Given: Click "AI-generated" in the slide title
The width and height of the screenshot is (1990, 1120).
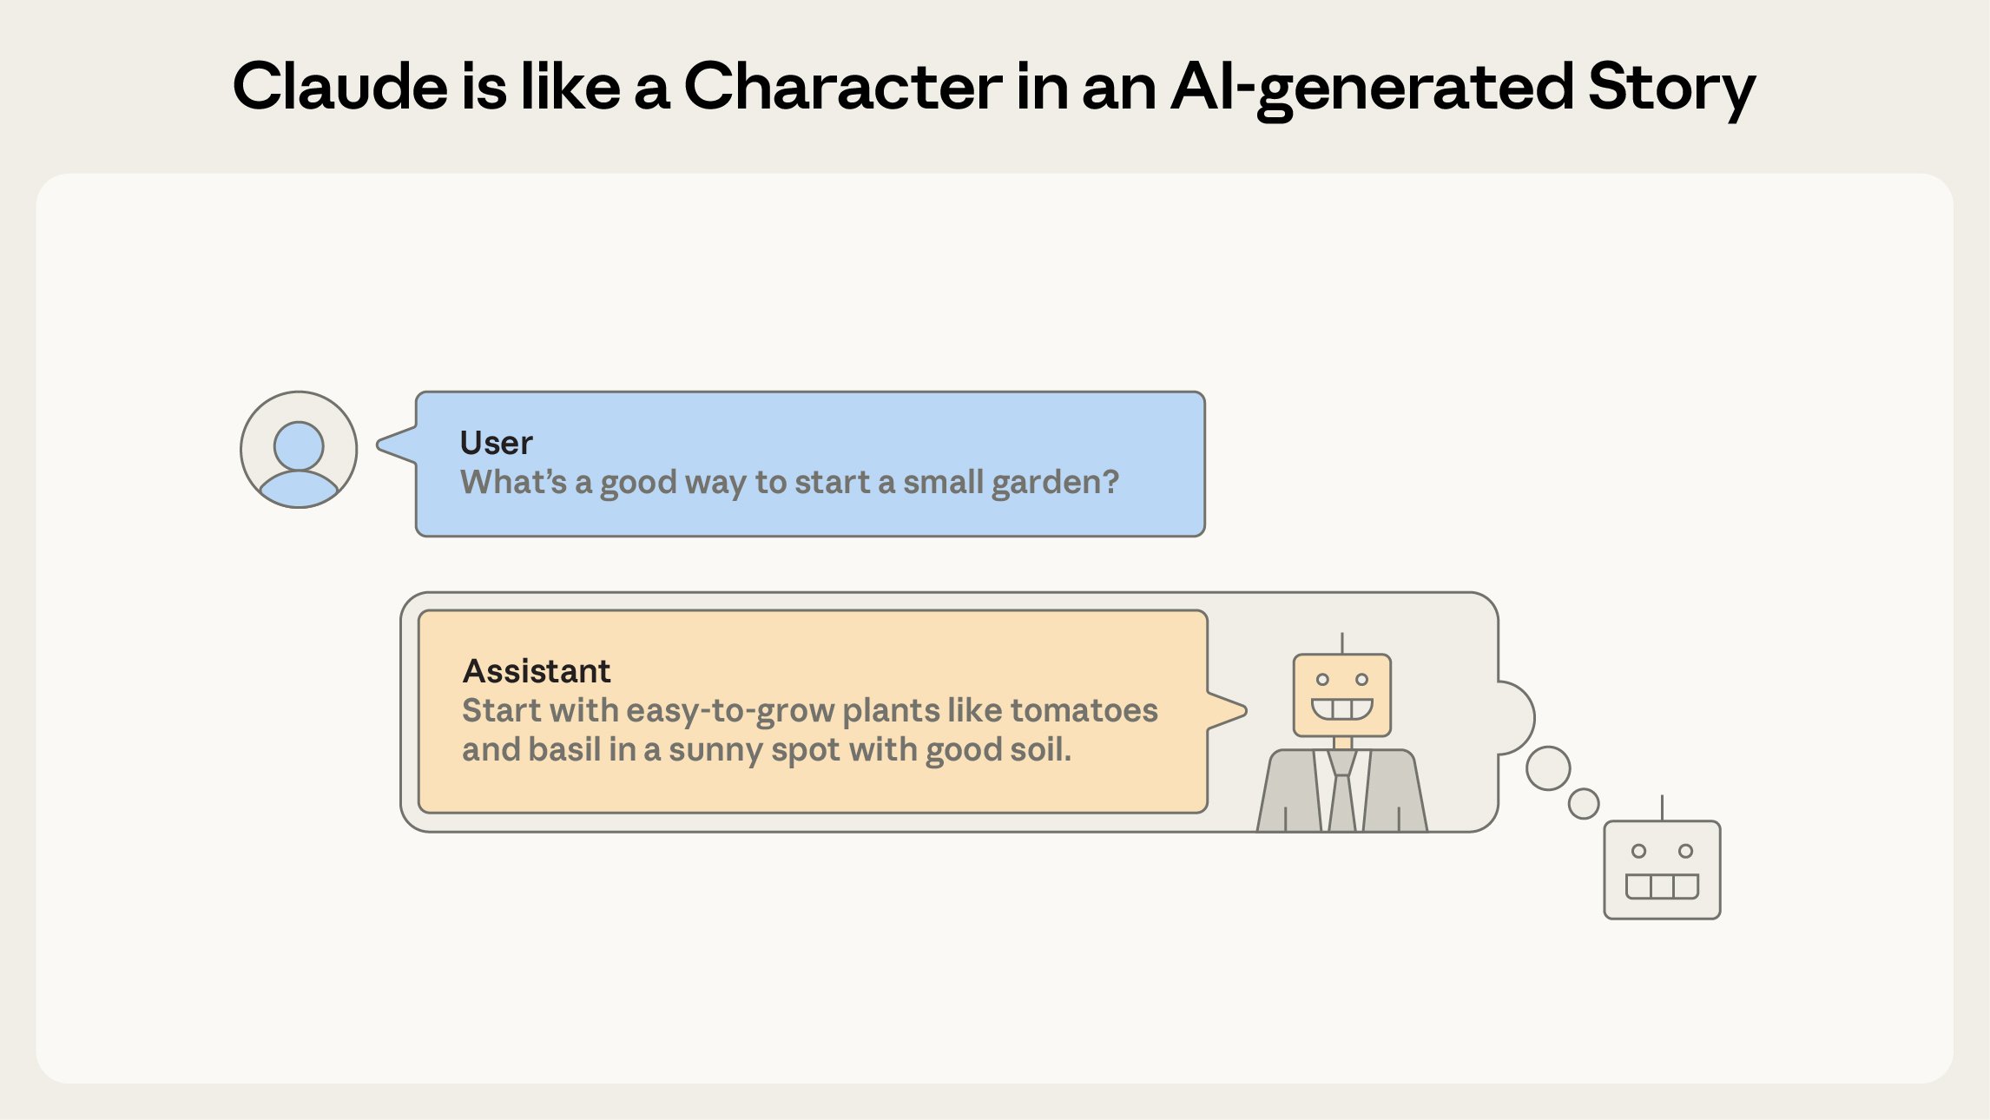Looking at the screenshot, I should point(1372,88).
